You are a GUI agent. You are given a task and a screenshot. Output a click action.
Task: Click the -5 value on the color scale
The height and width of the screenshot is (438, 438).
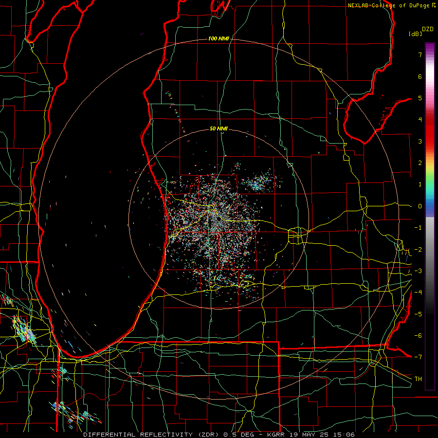coord(418,314)
